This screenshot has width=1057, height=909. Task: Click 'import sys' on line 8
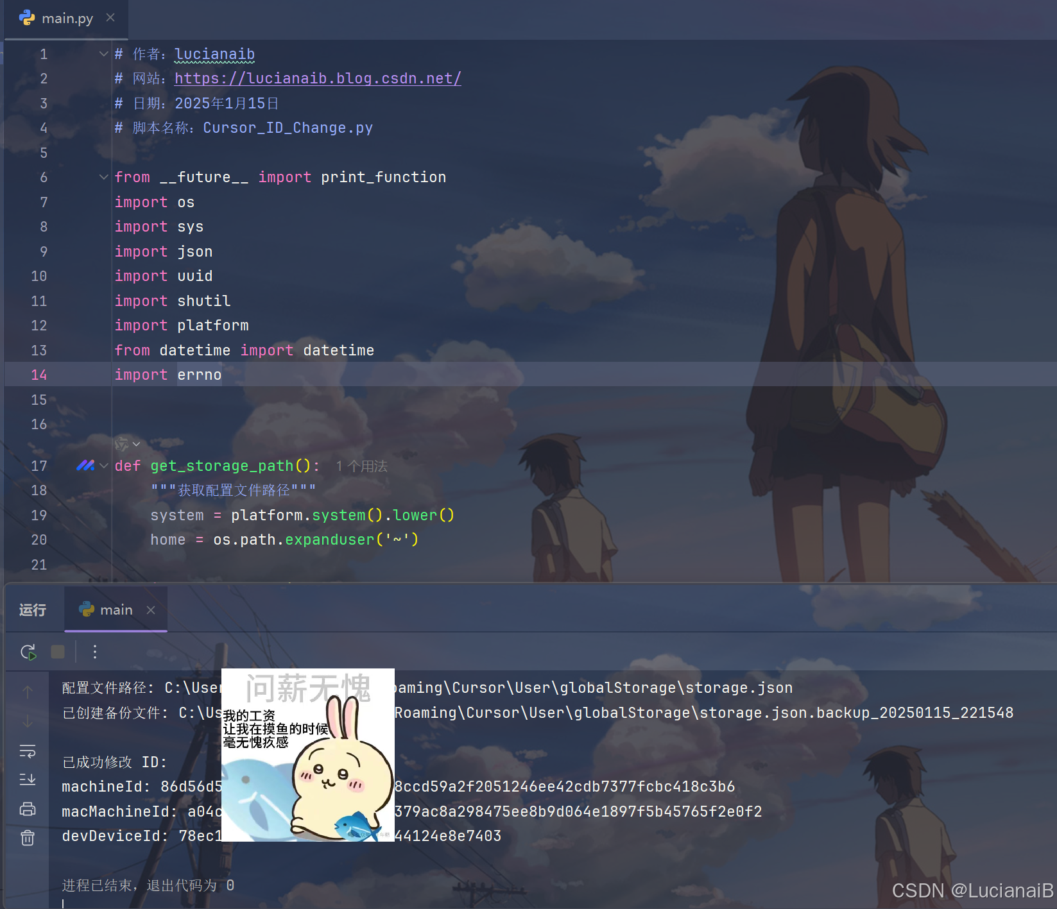coord(159,226)
